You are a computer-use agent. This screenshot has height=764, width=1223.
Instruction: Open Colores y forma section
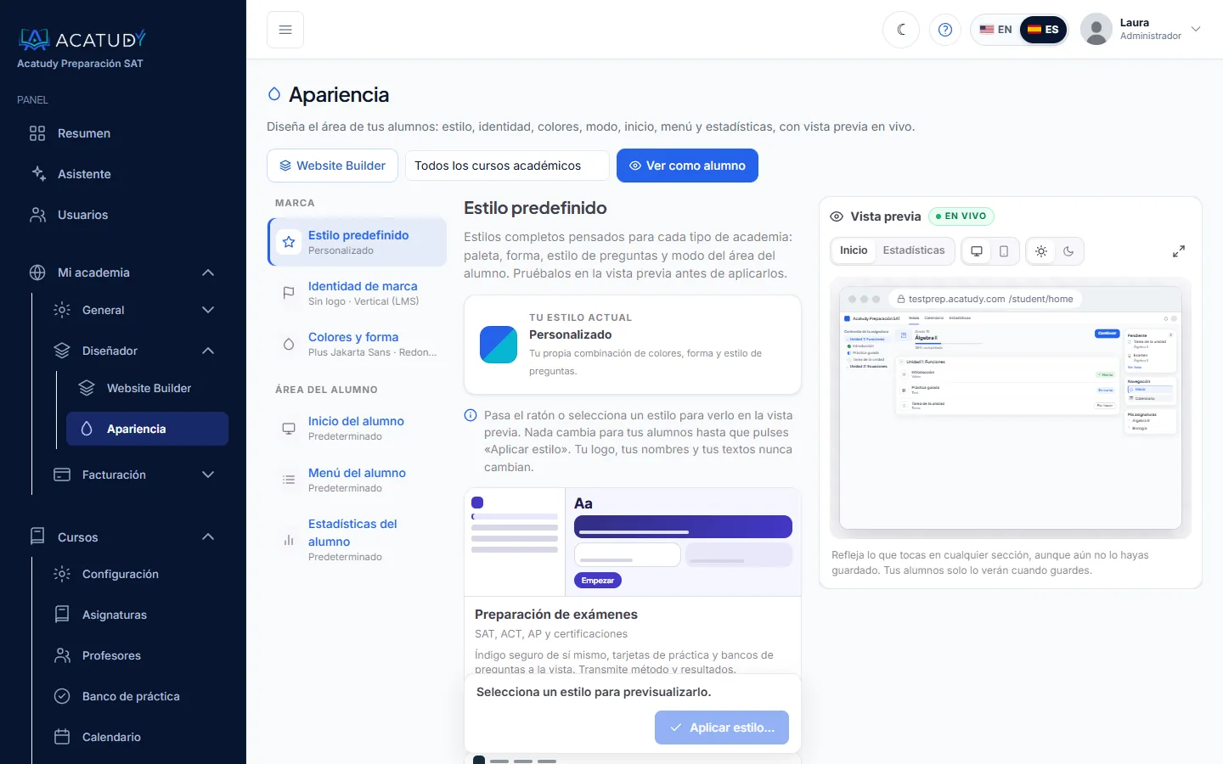357,344
